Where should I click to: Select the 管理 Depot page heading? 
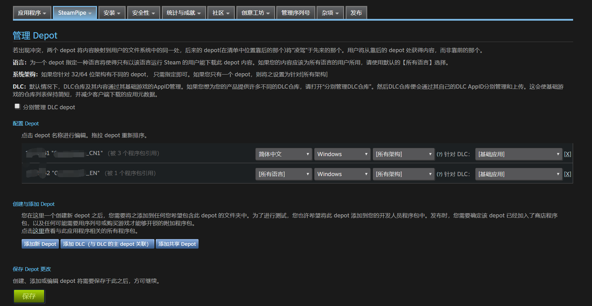click(35, 35)
